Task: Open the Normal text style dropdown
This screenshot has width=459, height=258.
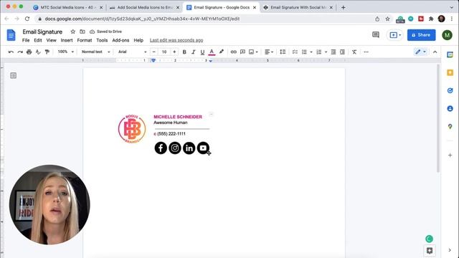Action: (95, 52)
